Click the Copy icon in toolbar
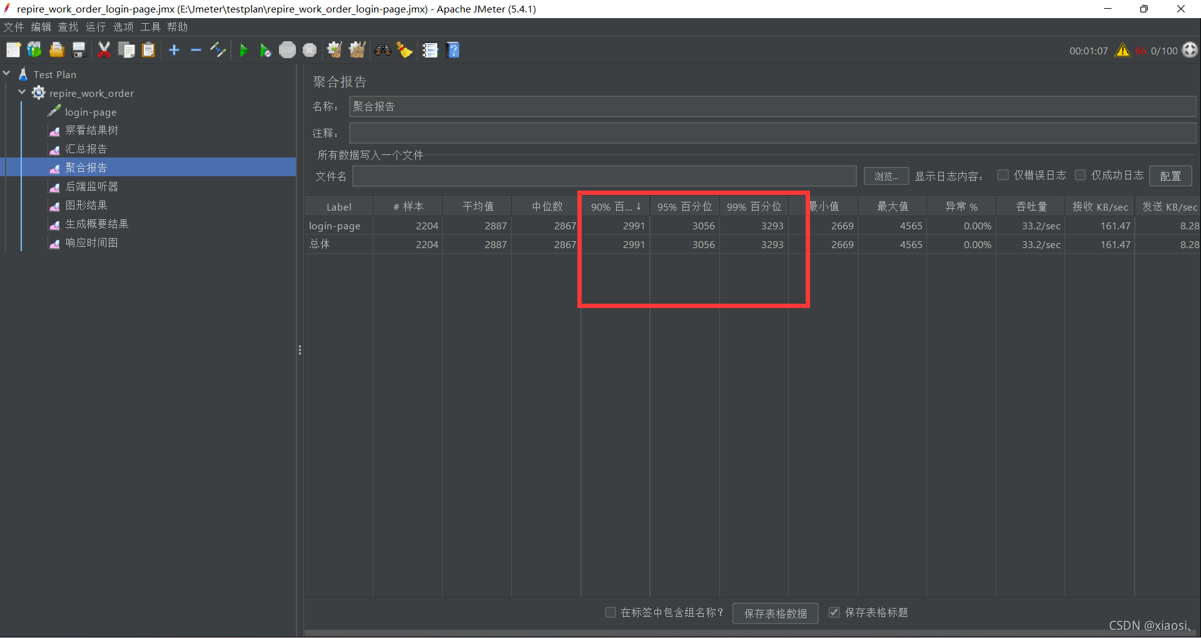The height and width of the screenshot is (638, 1201). pyautogui.click(x=126, y=50)
